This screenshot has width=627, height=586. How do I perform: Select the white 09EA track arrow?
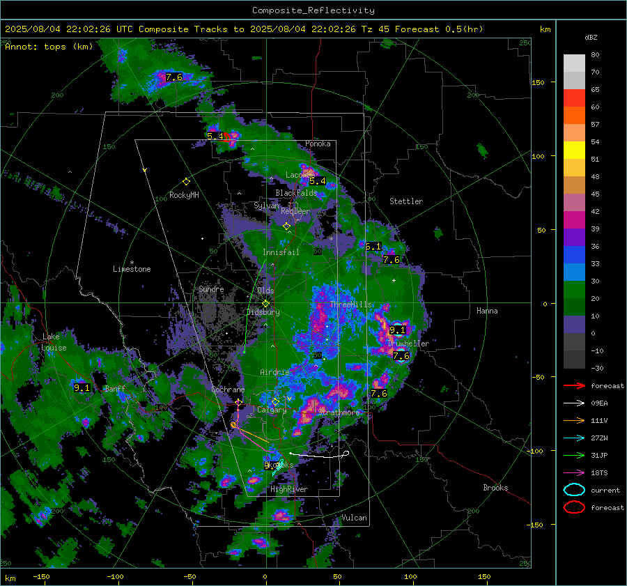[x=574, y=403]
